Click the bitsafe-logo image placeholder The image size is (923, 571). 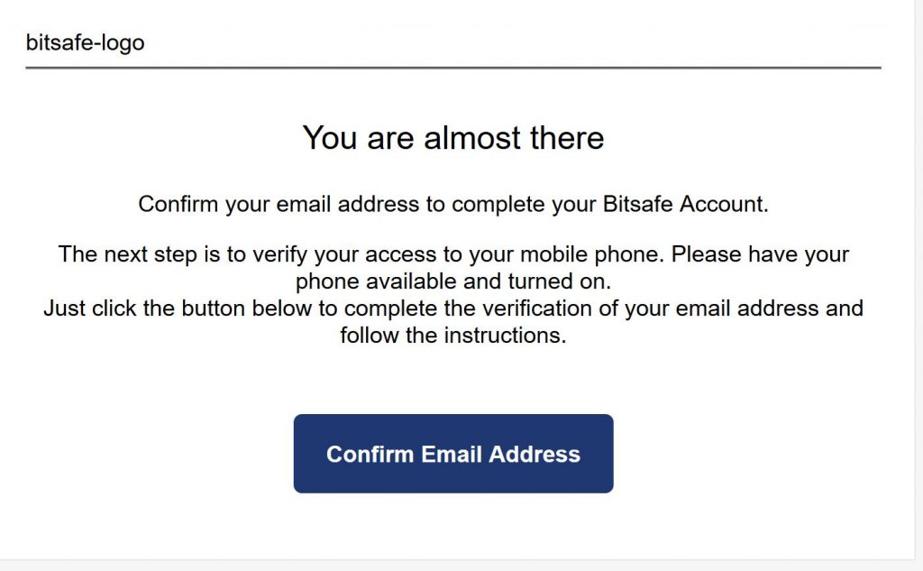[85, 42]
